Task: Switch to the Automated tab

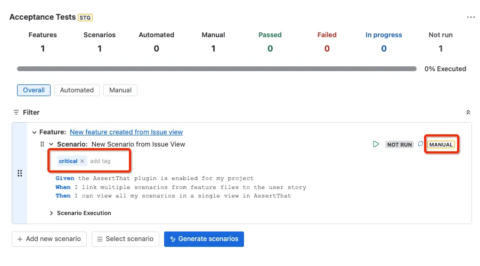Action: pos(77,90)
